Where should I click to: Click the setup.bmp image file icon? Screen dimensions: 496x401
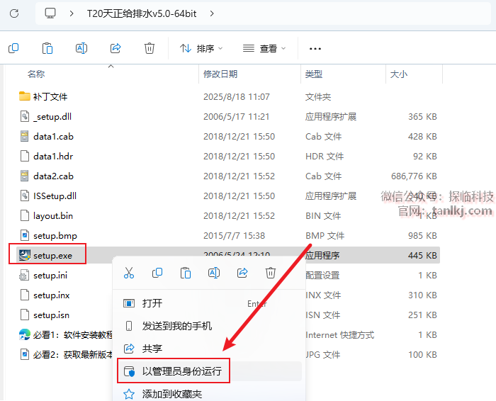point(25,236)
